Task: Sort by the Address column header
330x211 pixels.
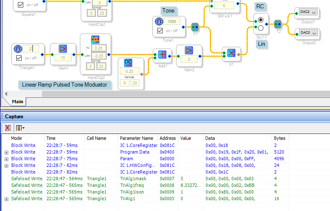Action: pos(168,138)
